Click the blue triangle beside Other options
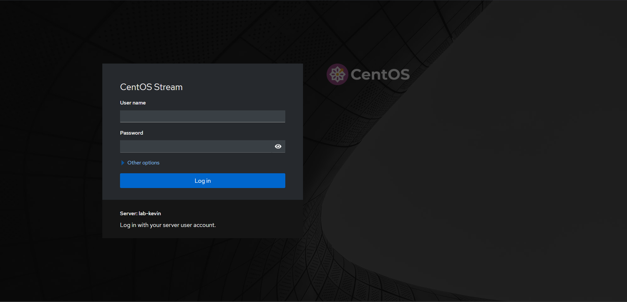627x302 pixels. (x=123, y=163)
